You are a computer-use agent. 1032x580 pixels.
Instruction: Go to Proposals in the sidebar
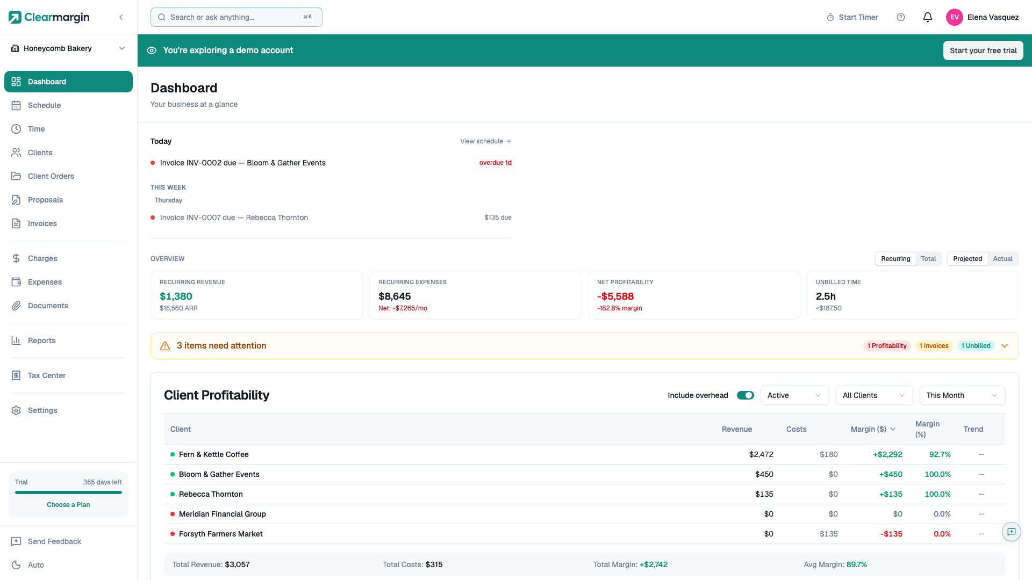pyautogui.click(x=45, y=200)
